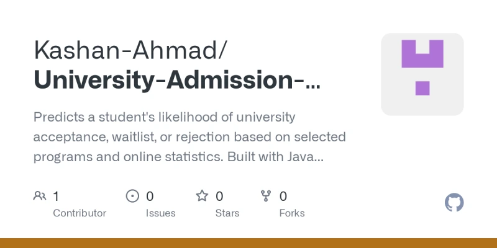Click the Kashan-Ahmad owner name
Viewport: 497px width, 248px height.
[x=130, y=50]
